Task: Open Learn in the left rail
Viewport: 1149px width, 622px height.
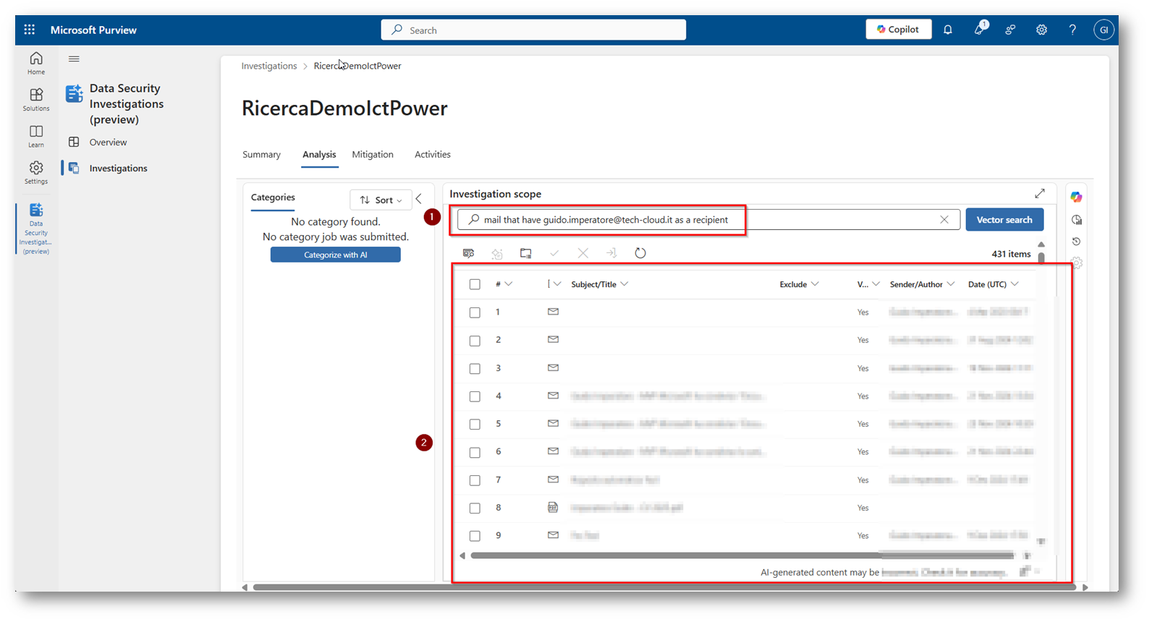Action: [x=36, y=136]
